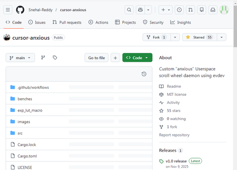Open the v1.0 release link
237x170 pixels.
pos(176,161)
